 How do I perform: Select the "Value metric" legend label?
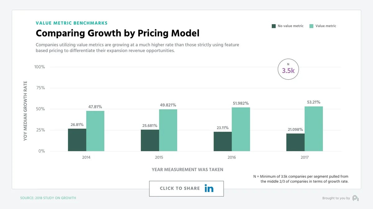pos(326,26)
